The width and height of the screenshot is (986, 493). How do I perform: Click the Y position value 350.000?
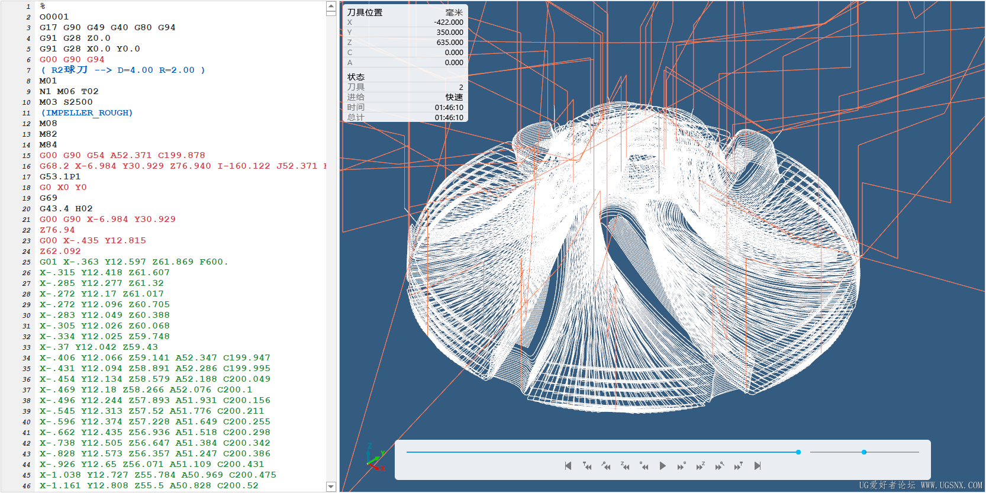(450, 33)
